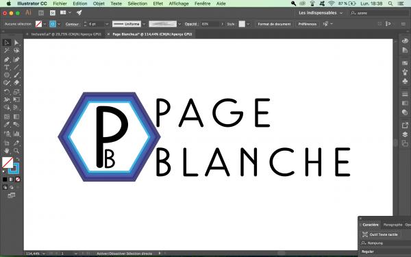This screenshot has width=411, height=257.
Task: Select the Rotate tool
Action: tap(7, 92)
